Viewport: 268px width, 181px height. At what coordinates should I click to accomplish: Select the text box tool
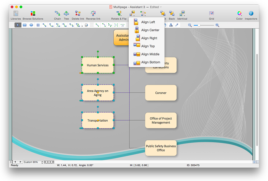click(x=38, y=25)
